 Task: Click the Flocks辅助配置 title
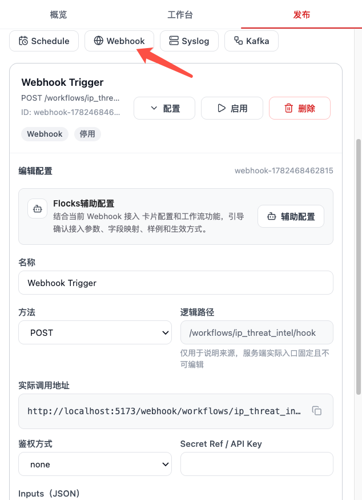[x=84, y=204]
